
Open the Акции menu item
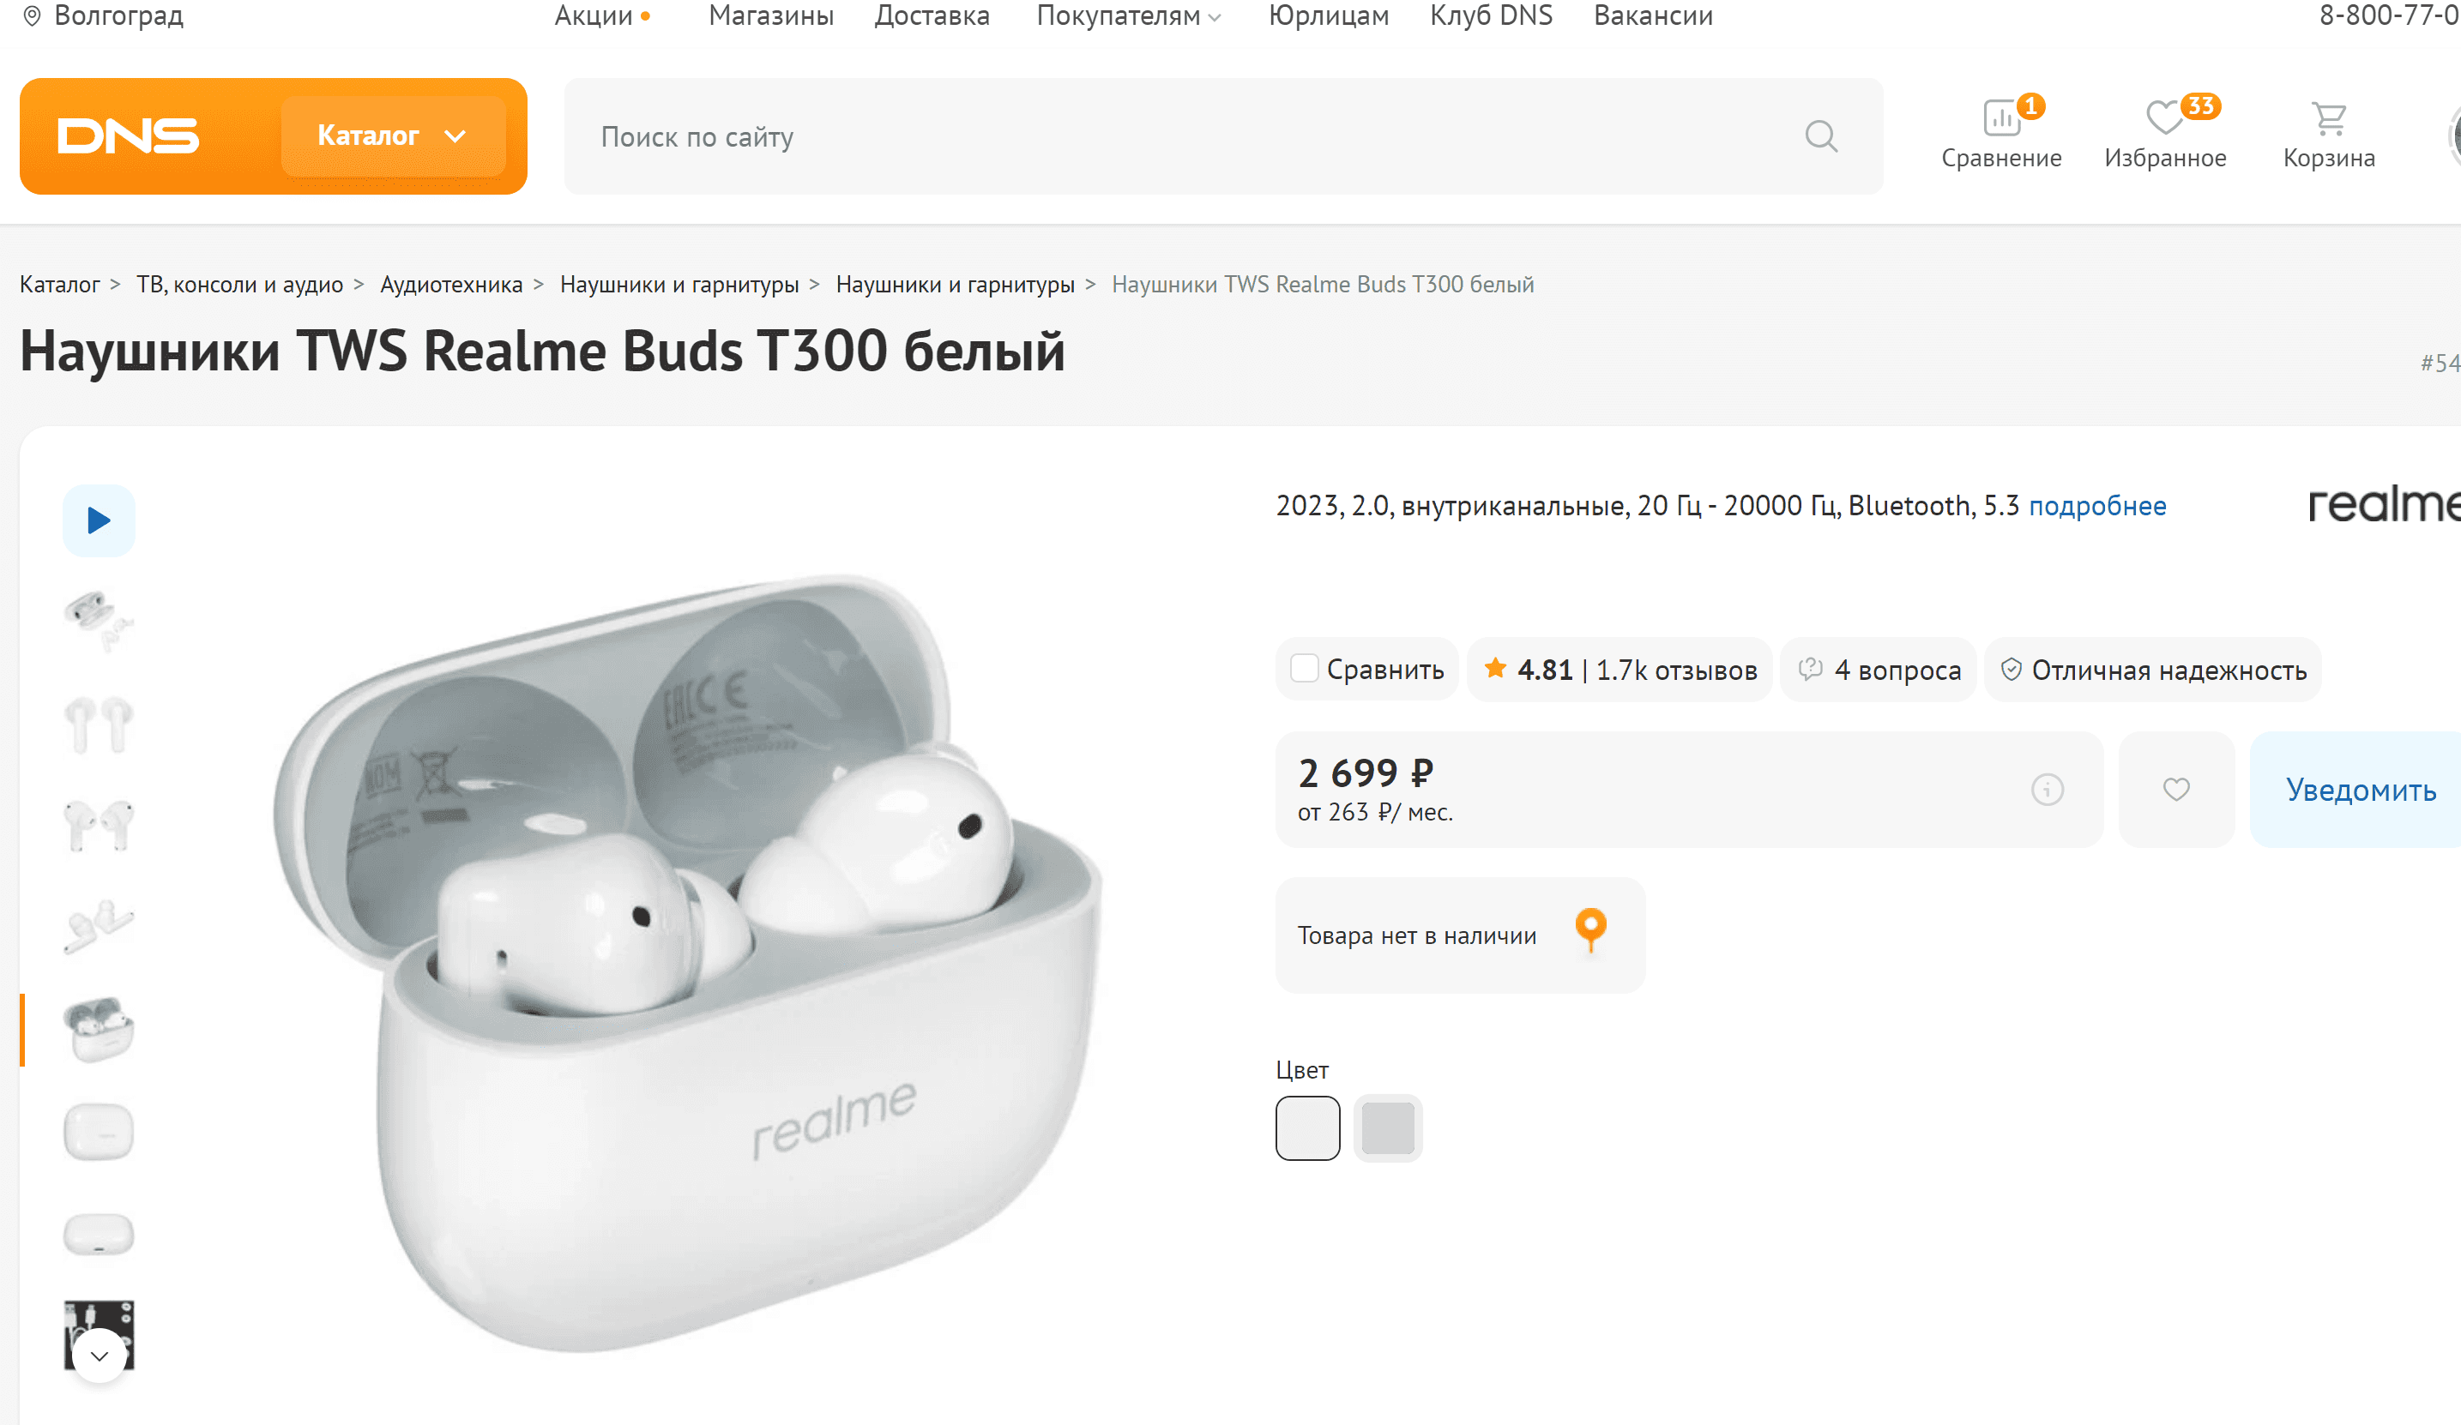point(594,15)
